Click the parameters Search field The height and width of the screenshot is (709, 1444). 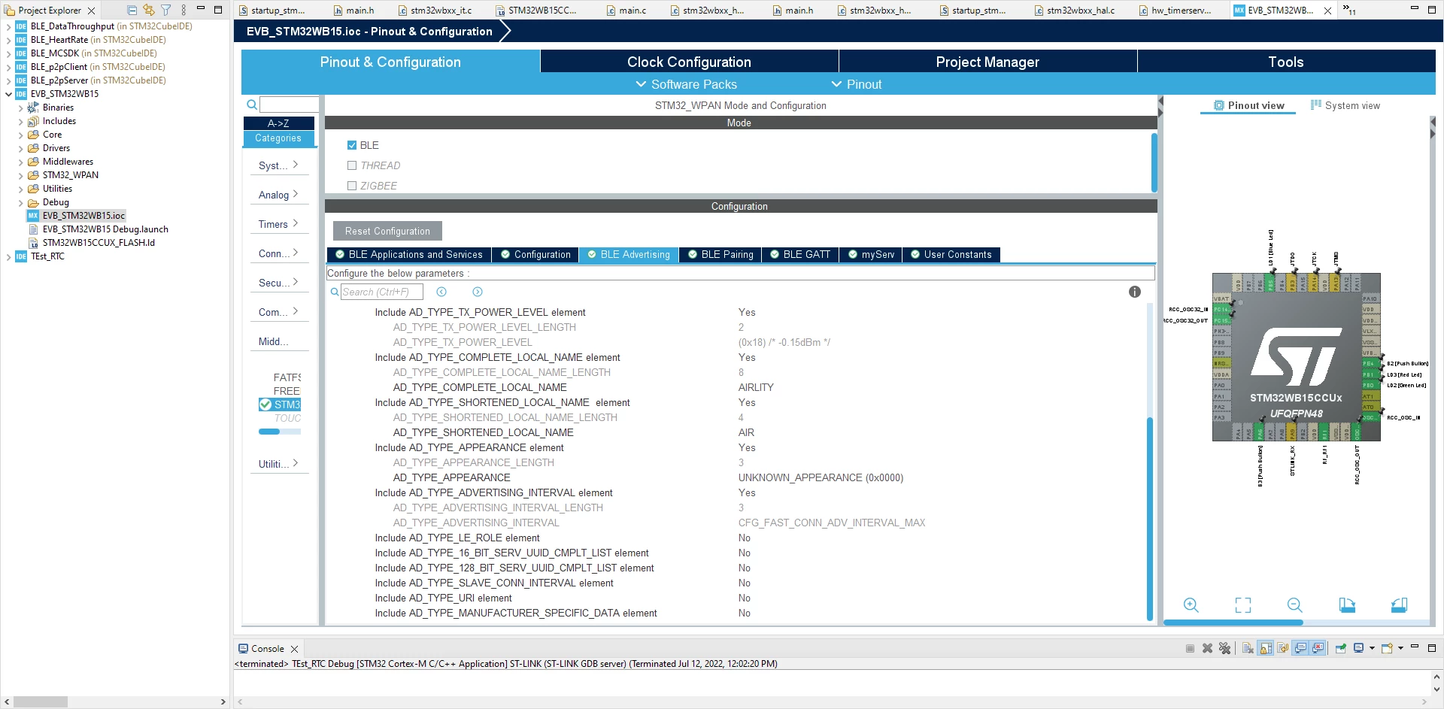point(381,292)
